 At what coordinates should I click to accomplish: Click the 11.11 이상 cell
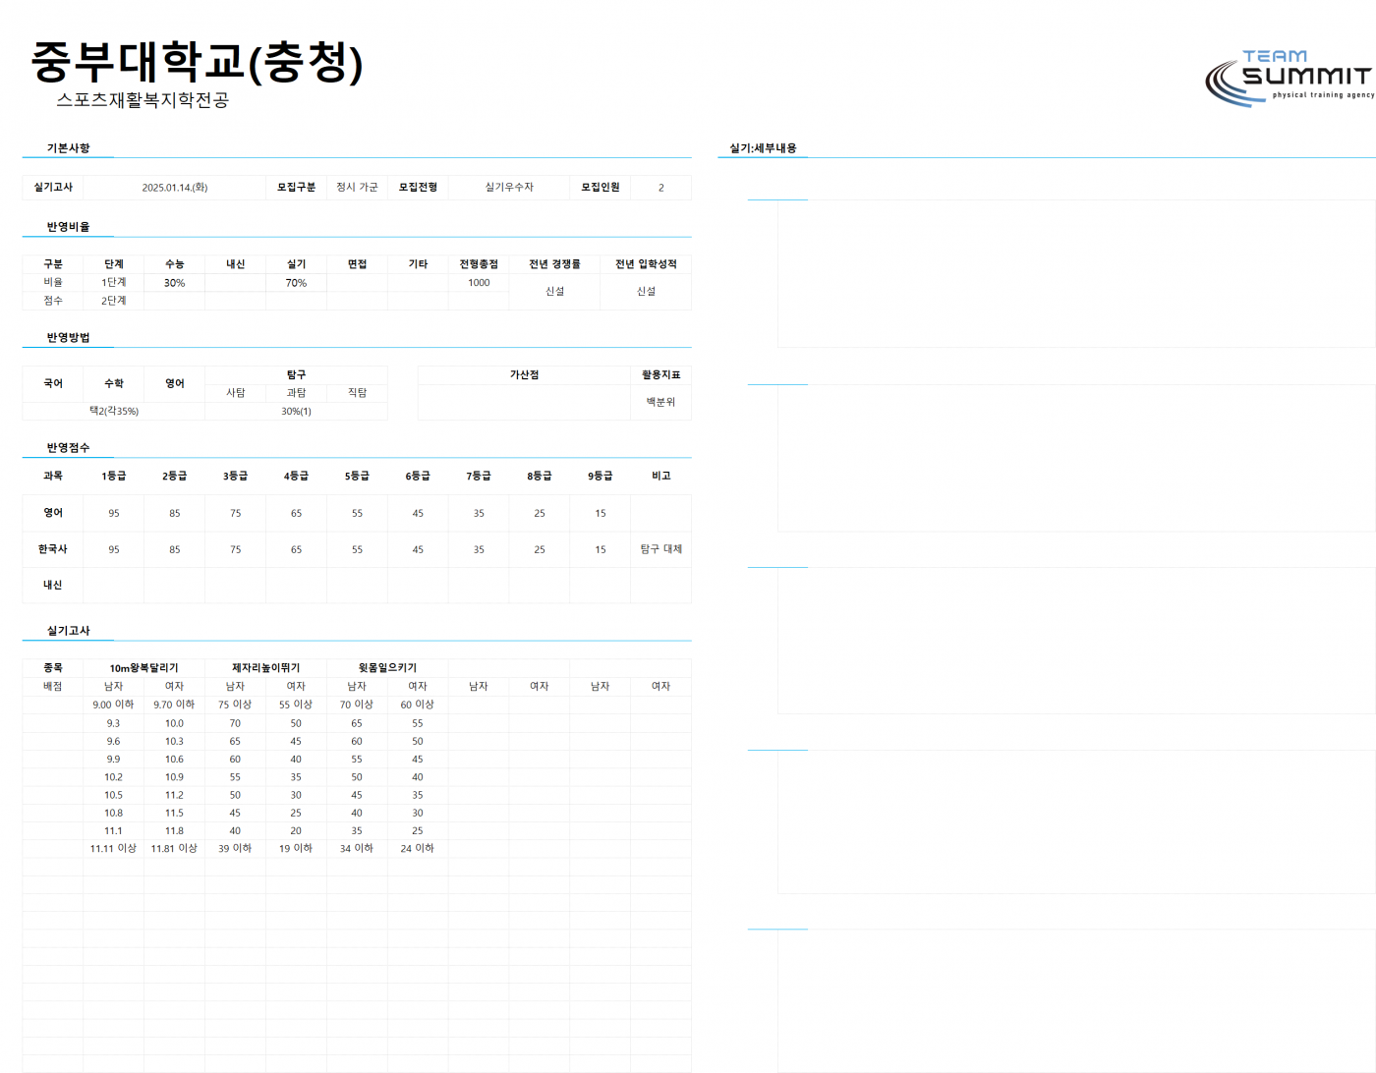113,849
